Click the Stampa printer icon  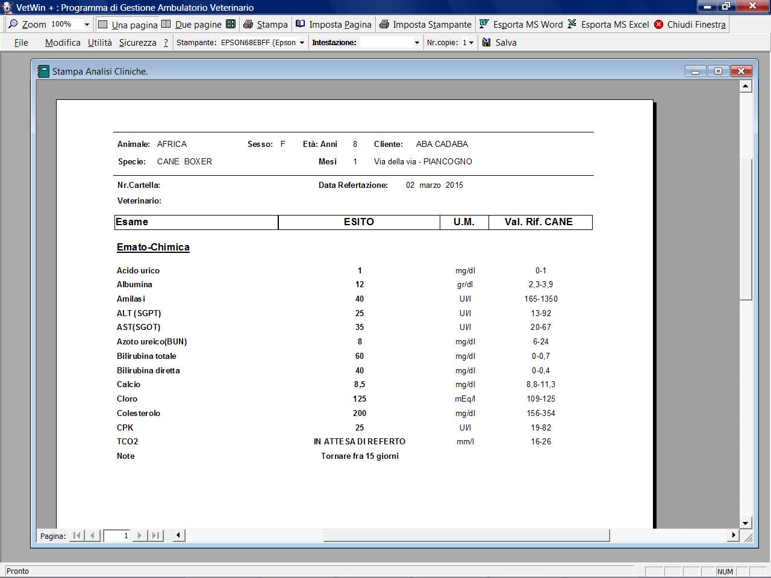click(248, 25)
